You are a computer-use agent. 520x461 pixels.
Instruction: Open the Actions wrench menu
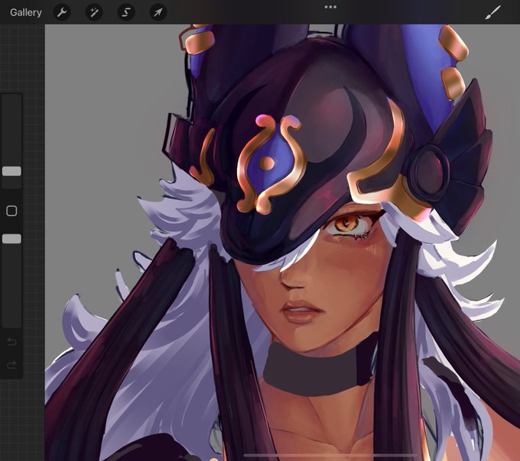click(62, 12)
